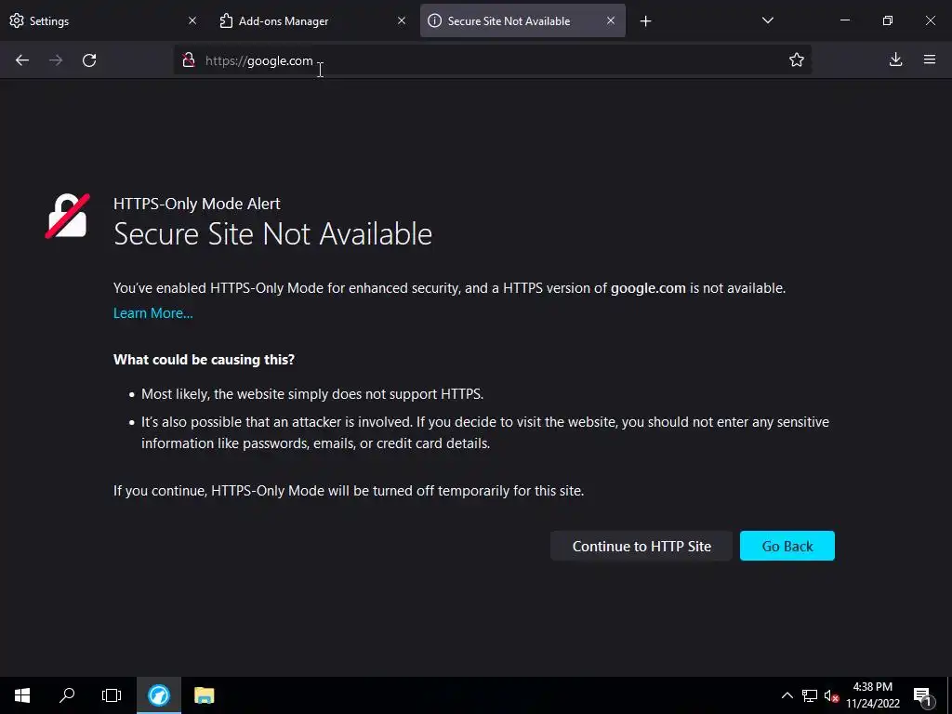Open Task View on the taskbar
The width and height of the screenshot is (952, 714).
tap(112, 695)
